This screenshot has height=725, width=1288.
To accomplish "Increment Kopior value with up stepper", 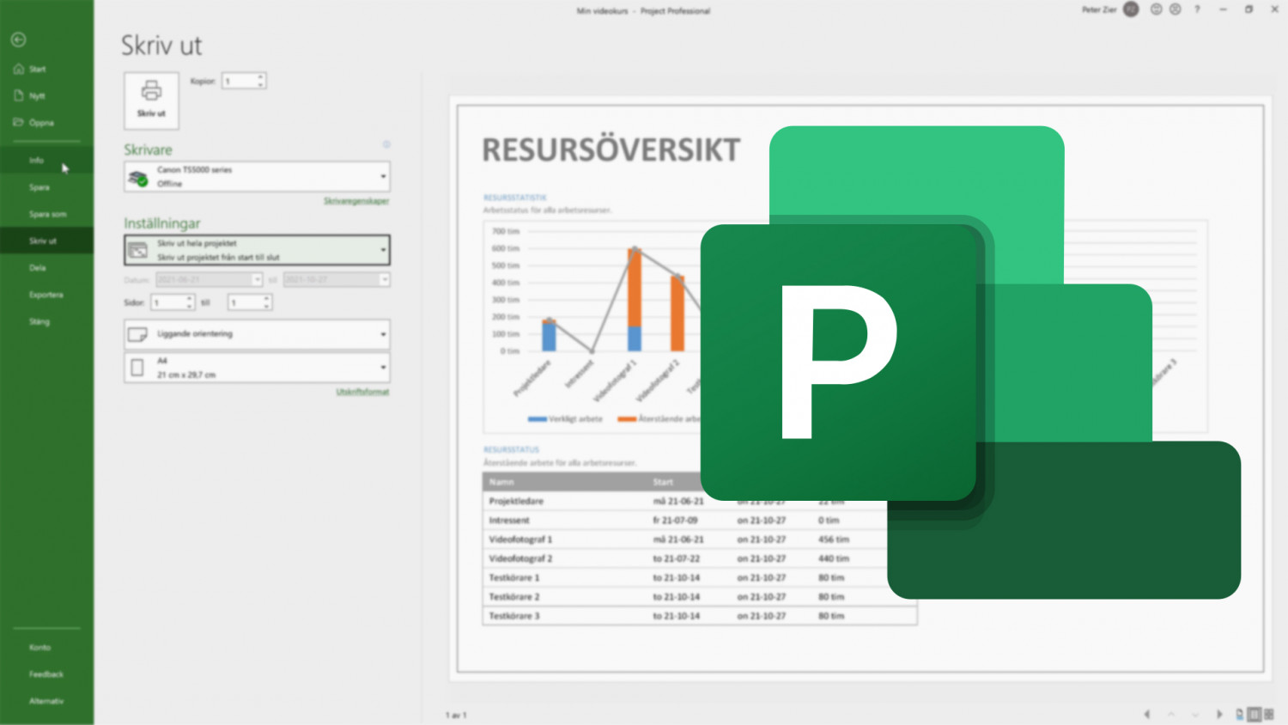I will point(260,76).
